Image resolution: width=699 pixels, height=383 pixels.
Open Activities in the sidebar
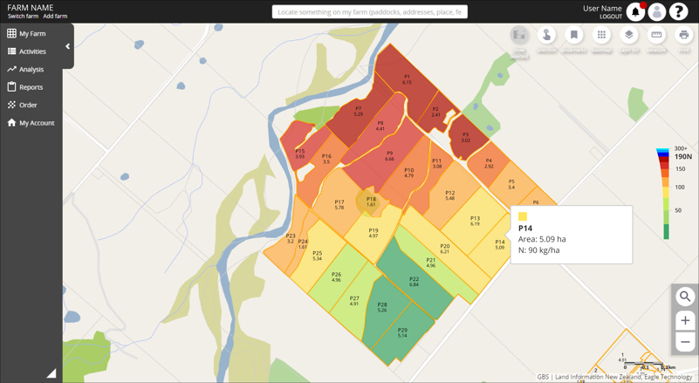(x=32, y=51)
